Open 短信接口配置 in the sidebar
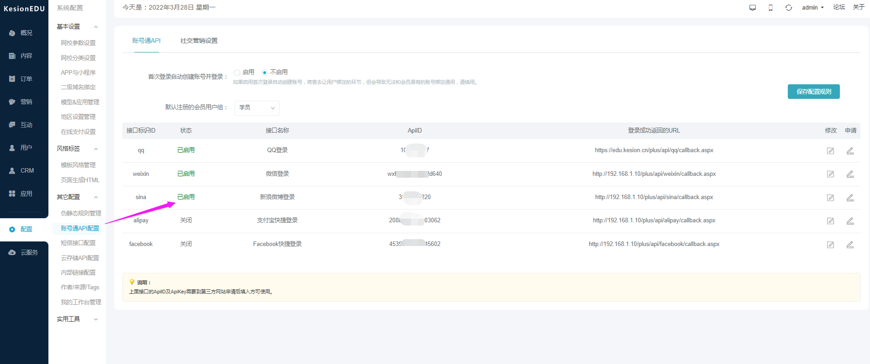The height and width of the screenshot is (364, 870). [78, 243]
